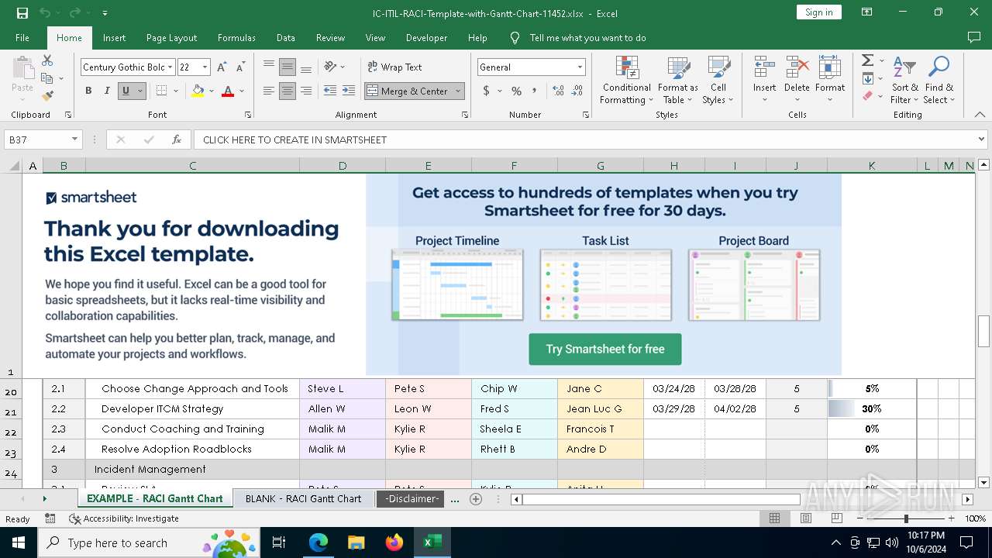Screen dimensions: 992x558
Task: Open the File Explorer taskbar icon
Action: click(356, 542)
